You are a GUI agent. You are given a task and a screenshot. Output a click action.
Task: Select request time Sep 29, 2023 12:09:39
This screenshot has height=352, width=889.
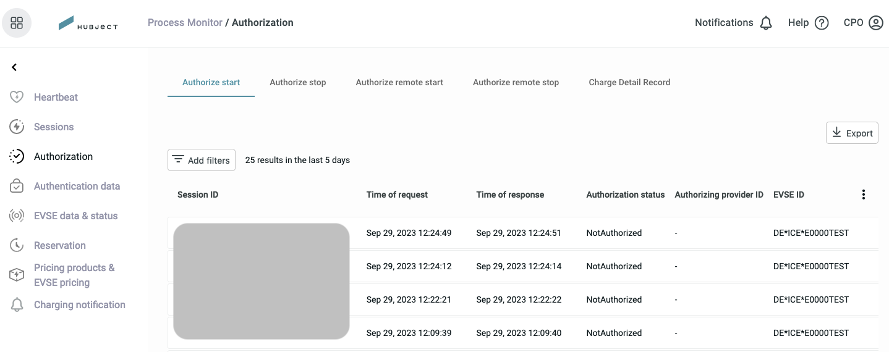pyautogui.click(x=409, y=333)
